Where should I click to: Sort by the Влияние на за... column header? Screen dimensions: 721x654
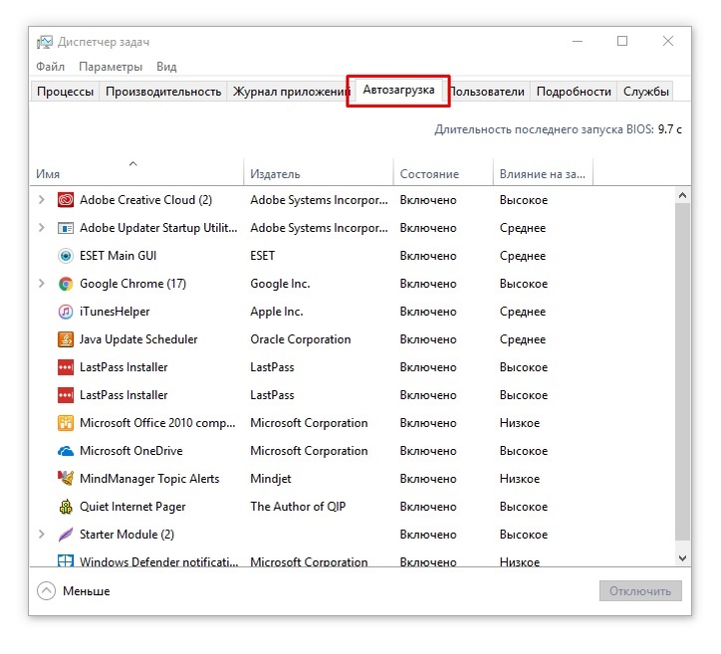coord(543,171)
